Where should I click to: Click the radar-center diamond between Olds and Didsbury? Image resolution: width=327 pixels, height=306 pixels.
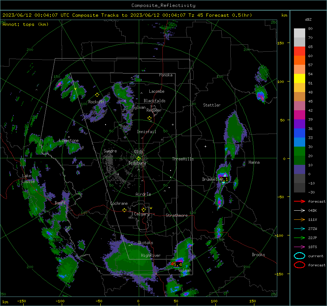[x=138, y=159]
